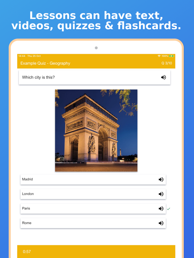194x258 pixels.
Task: Click the 'Q 3/10' question counter
Action: click(167, 63)
